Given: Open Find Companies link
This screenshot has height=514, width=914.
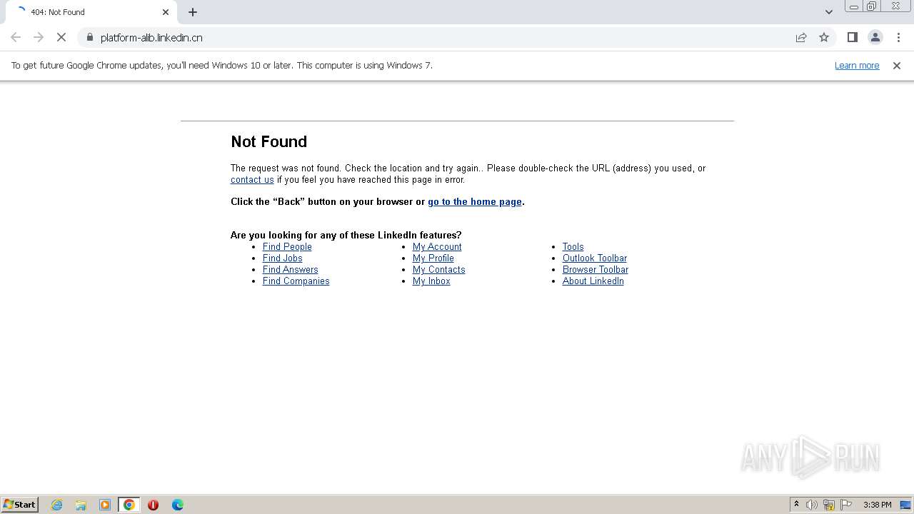Looking at the screenshot, I should (296, 281).
